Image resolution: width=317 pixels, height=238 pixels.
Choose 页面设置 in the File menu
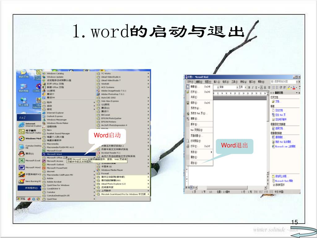tap(199, 136)
